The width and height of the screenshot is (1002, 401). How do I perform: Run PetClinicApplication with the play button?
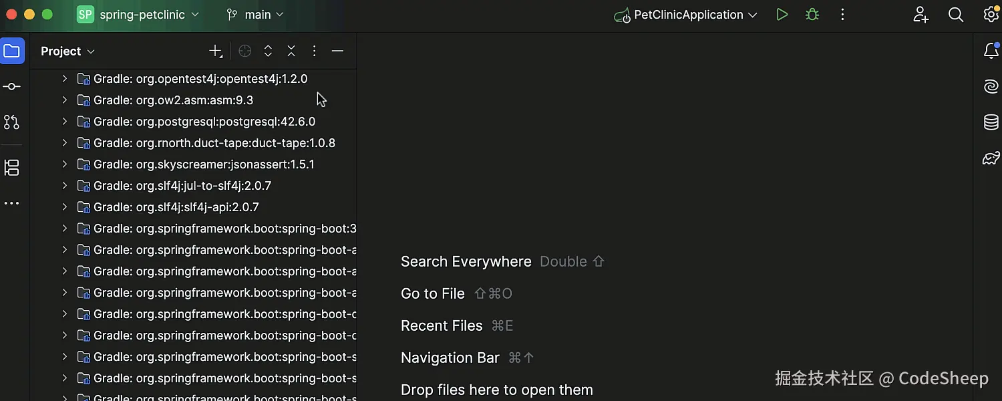782,15
